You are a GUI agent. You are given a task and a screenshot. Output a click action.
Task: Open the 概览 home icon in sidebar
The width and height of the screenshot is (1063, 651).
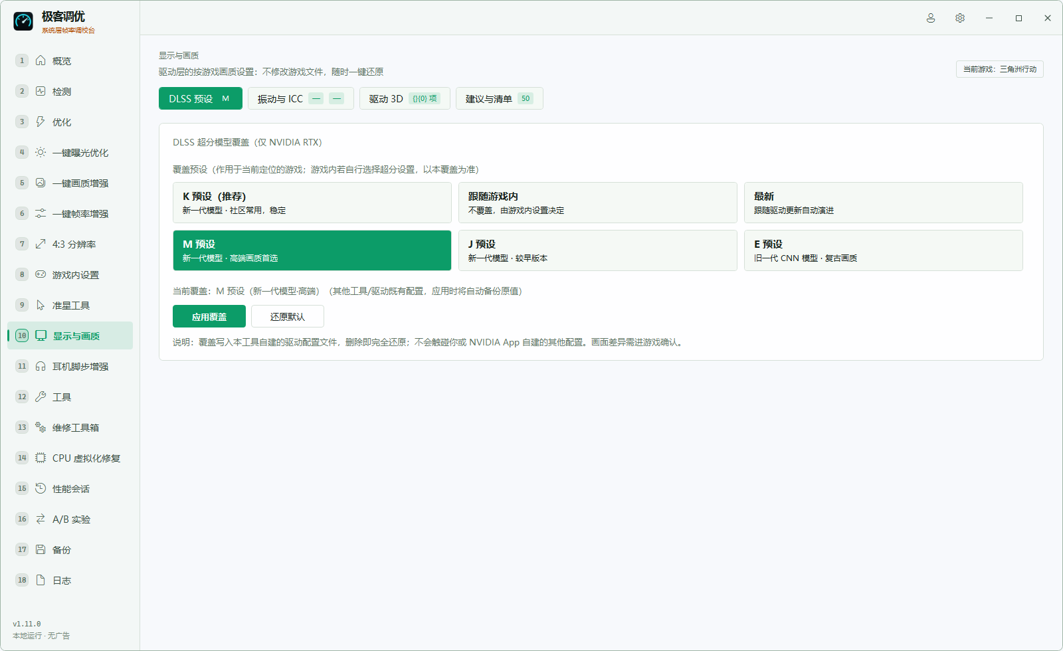(41, 60)
